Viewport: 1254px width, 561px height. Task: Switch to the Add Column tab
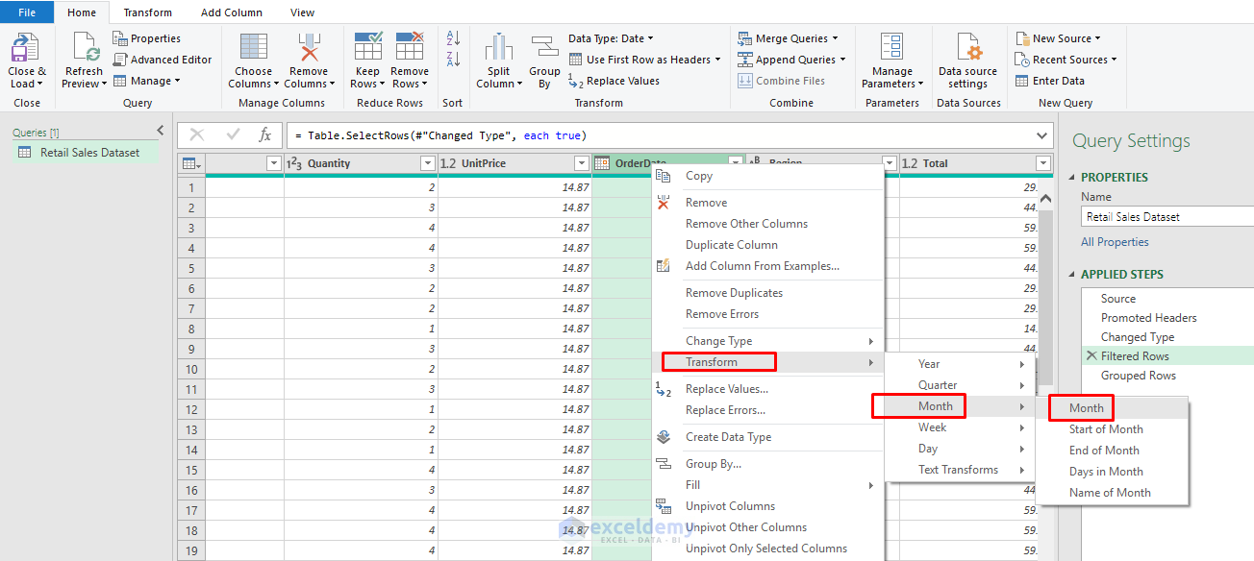(230, 12)
